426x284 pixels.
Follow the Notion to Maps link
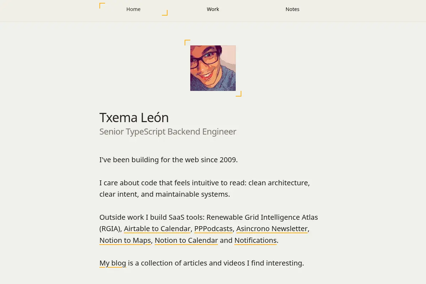[x=125, y=240]
